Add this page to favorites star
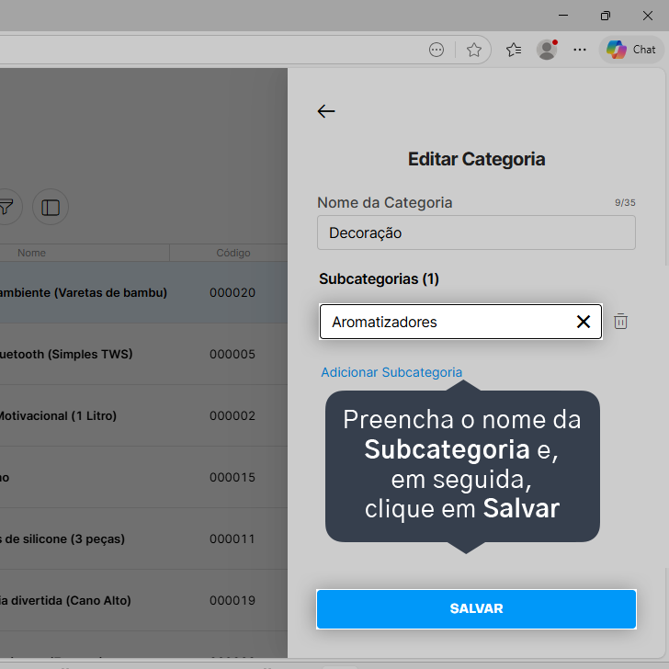The height and width of the screenshot is (669, 669). pyautogui.click(x=473, y=50)
